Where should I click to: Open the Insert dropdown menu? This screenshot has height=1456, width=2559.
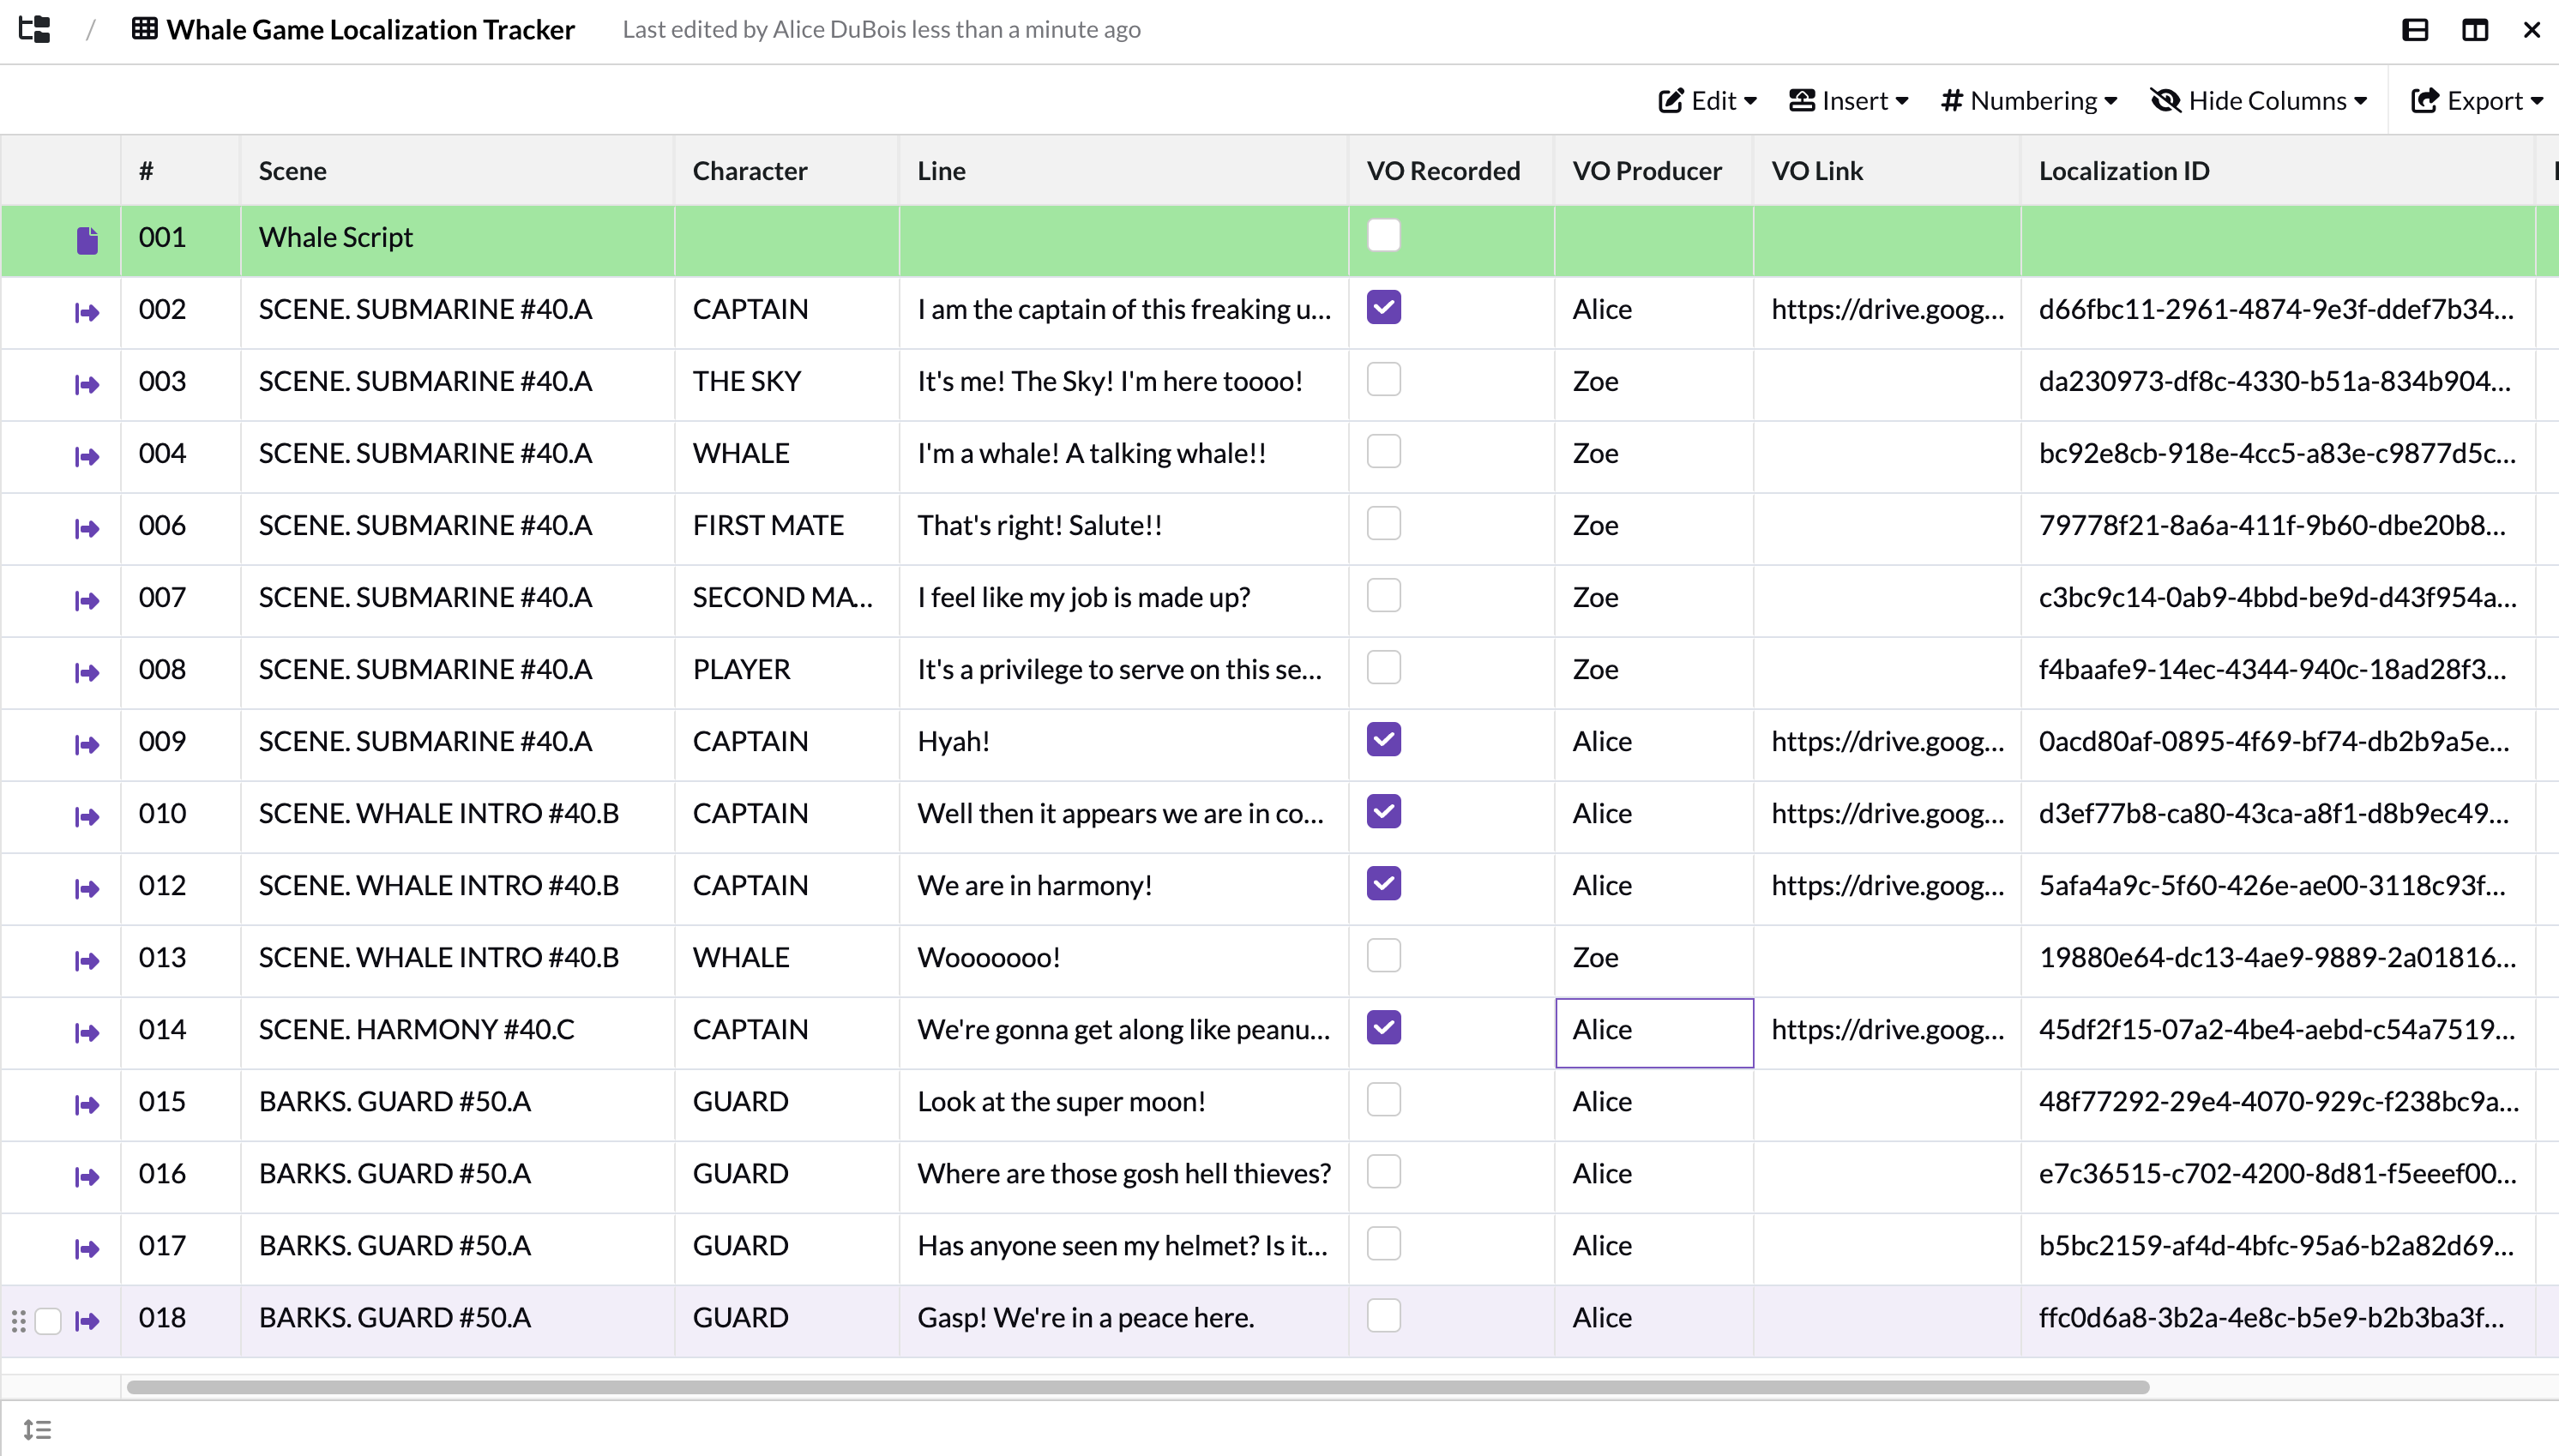pos(1849,101)
